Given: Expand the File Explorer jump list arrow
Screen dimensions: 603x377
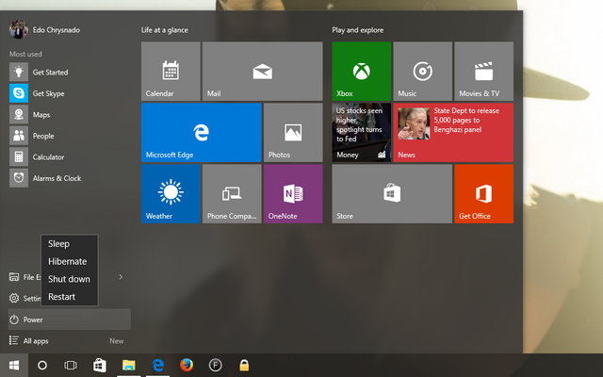Looking at the screenshot, I should point(121,277).
